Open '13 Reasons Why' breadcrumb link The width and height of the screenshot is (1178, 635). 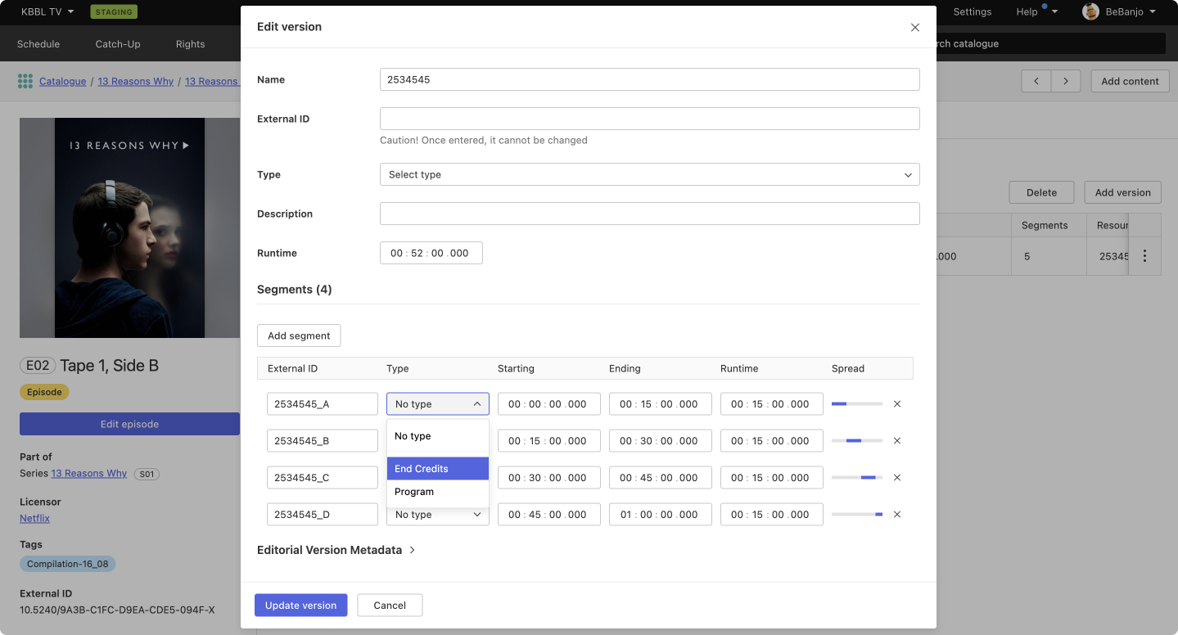click(136, 81)
